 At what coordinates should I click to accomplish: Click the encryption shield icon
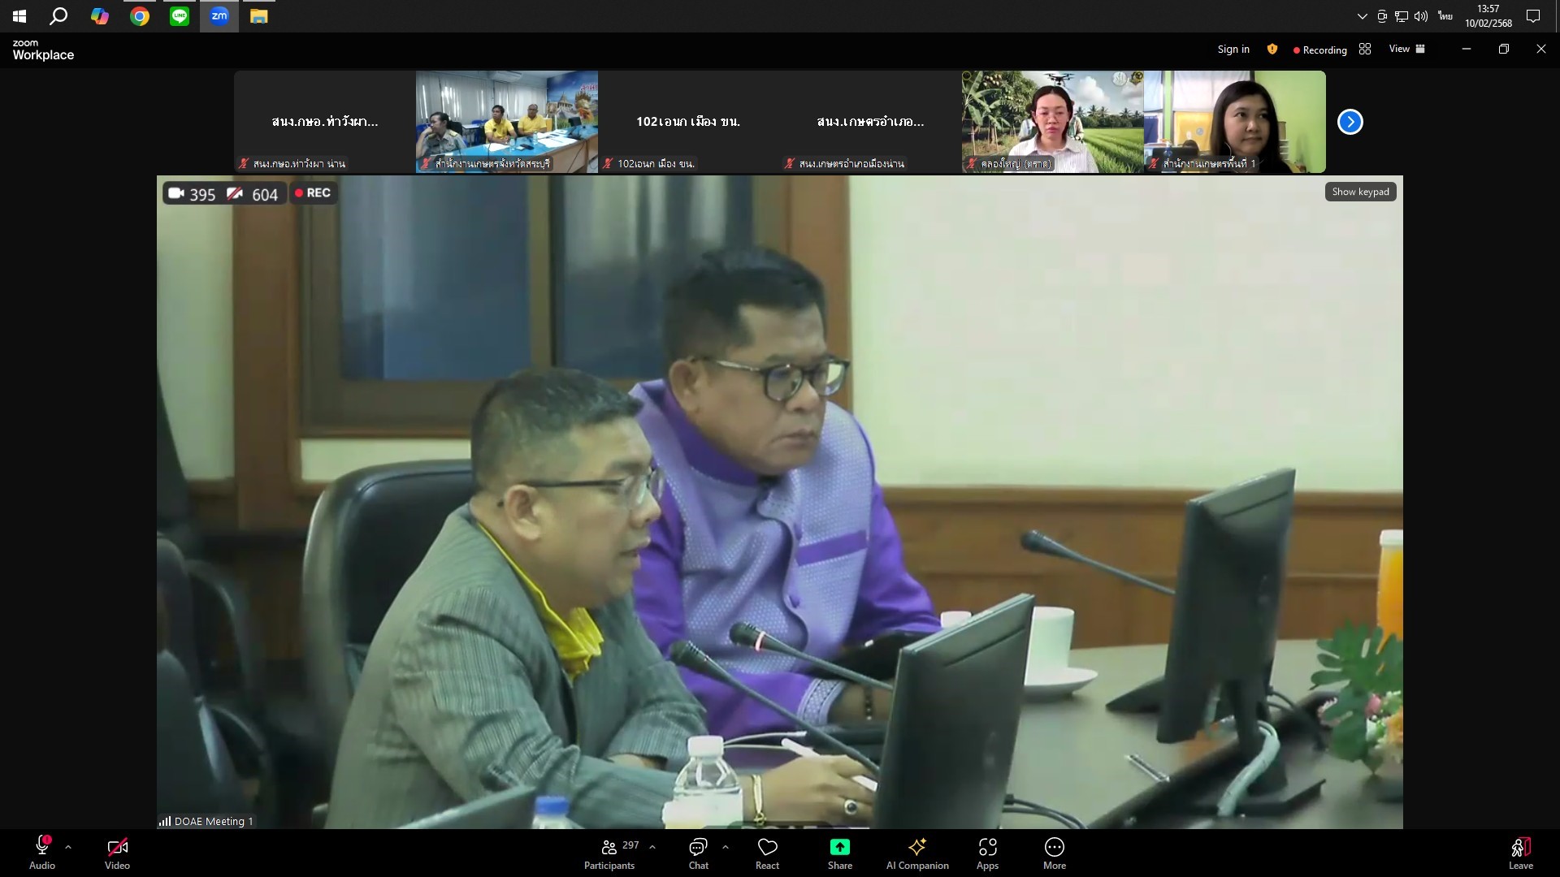point(1272,50)
